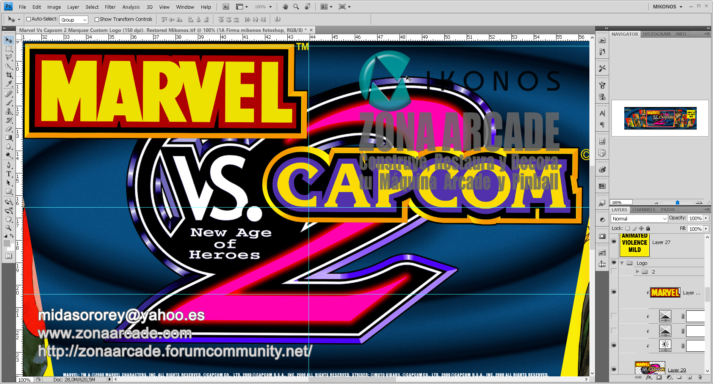Select the Dodge tool

pos(9,155)
